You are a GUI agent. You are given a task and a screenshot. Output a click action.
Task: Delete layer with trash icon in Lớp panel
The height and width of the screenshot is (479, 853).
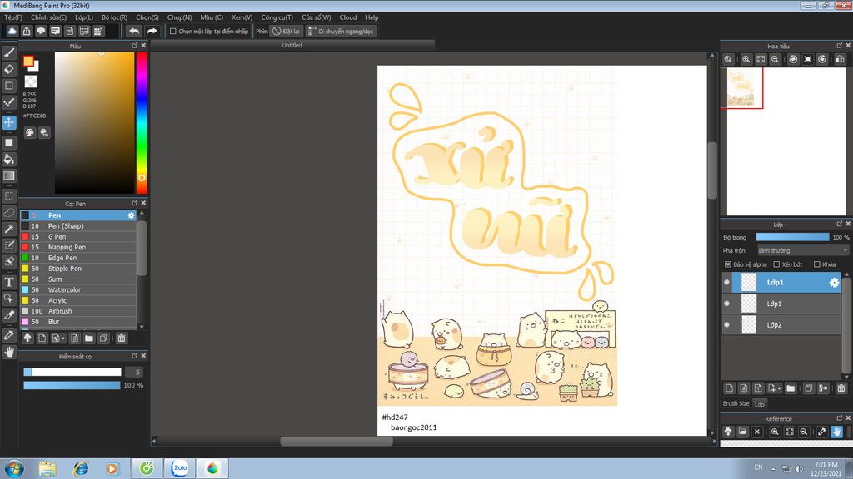[x=841, y=388]
